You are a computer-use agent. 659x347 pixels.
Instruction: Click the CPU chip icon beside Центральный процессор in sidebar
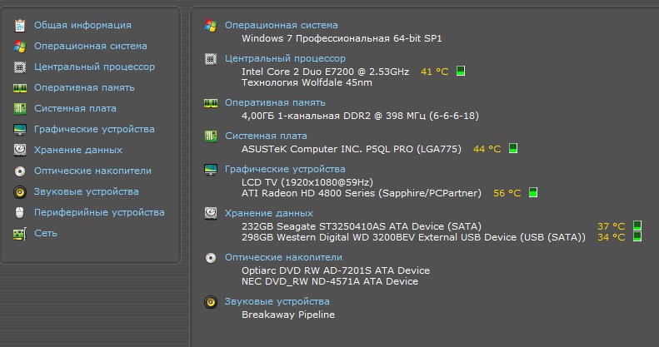click(x=20, y=67)
